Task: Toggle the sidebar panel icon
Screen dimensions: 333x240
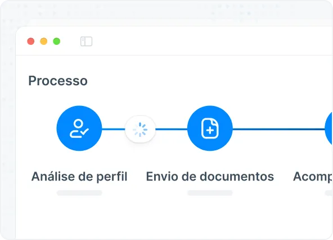Action: [86, 41]
